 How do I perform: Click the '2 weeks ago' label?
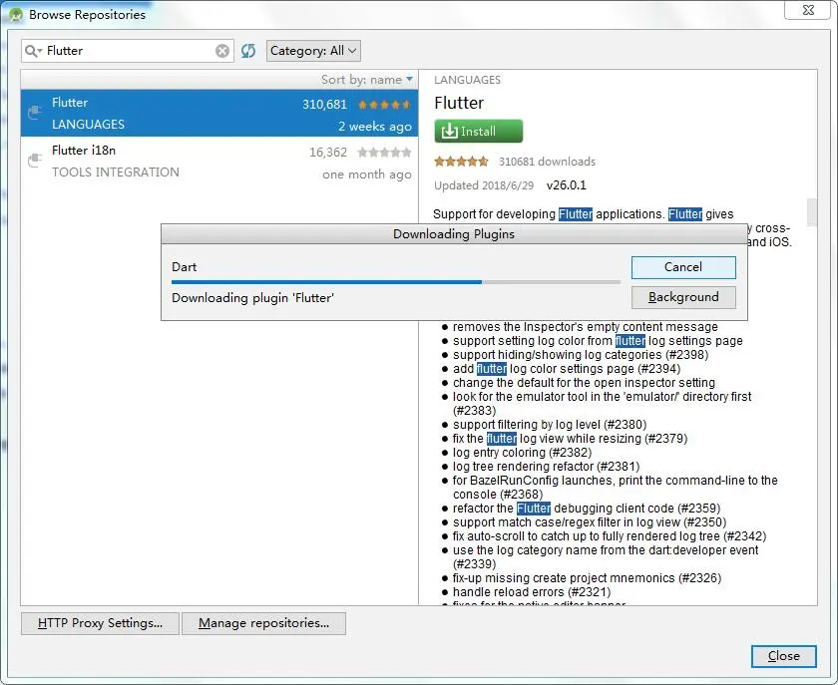tap(375, 127)
